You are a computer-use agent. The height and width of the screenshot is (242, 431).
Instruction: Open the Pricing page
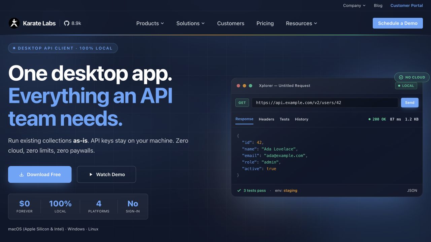coord(265,23)
